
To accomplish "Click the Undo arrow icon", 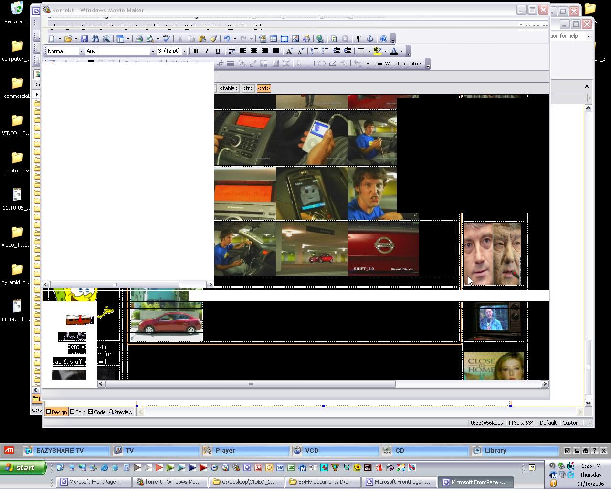I will (x=227, y=39).
